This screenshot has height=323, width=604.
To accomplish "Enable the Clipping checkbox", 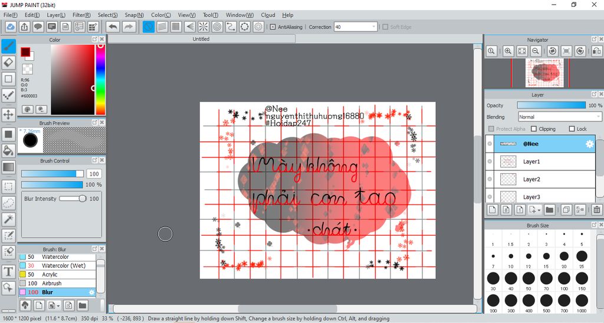I will tap(534, 128).
